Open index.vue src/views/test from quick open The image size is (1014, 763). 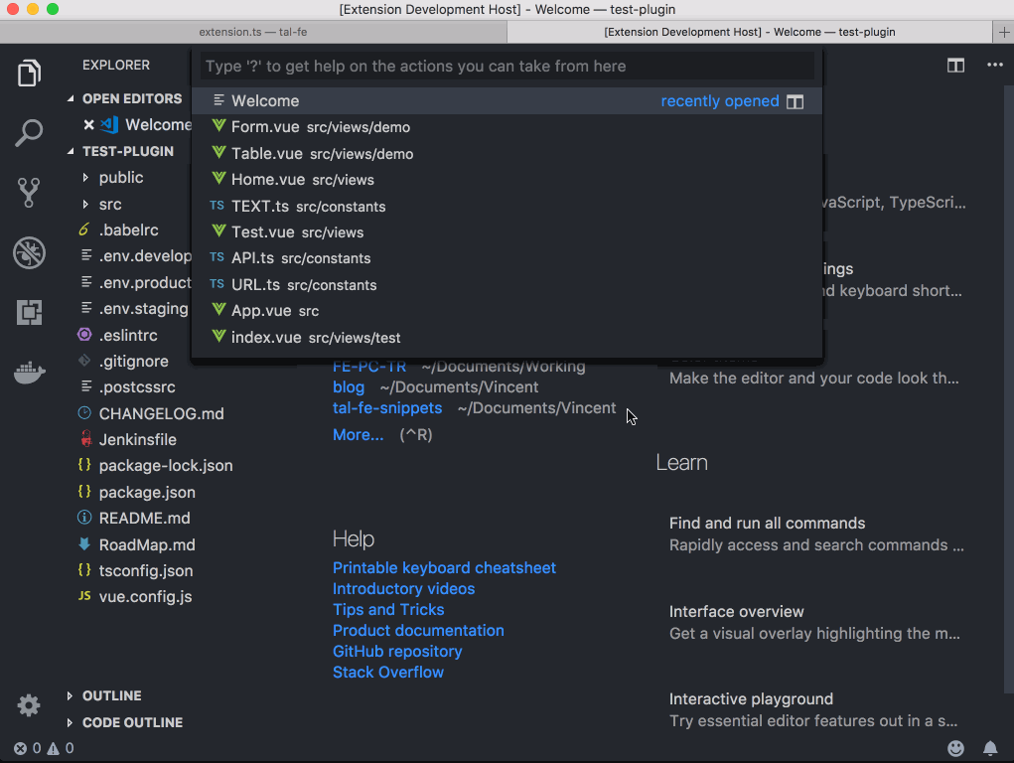(x=507, y=337)
